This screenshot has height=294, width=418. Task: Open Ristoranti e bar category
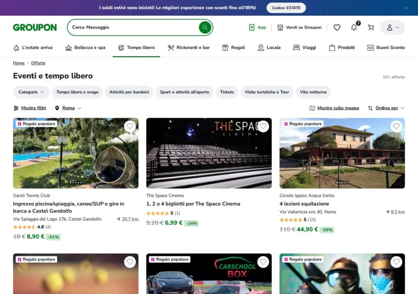(x=189, y=47)
